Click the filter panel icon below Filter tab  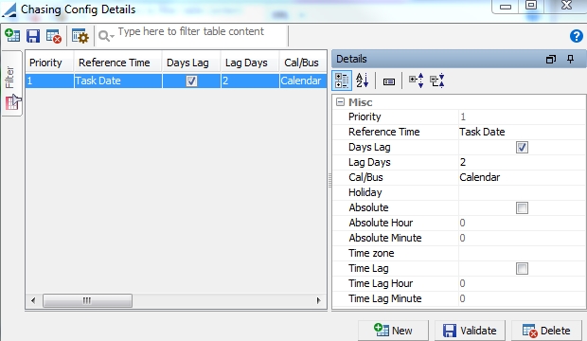tap(12, 102)
